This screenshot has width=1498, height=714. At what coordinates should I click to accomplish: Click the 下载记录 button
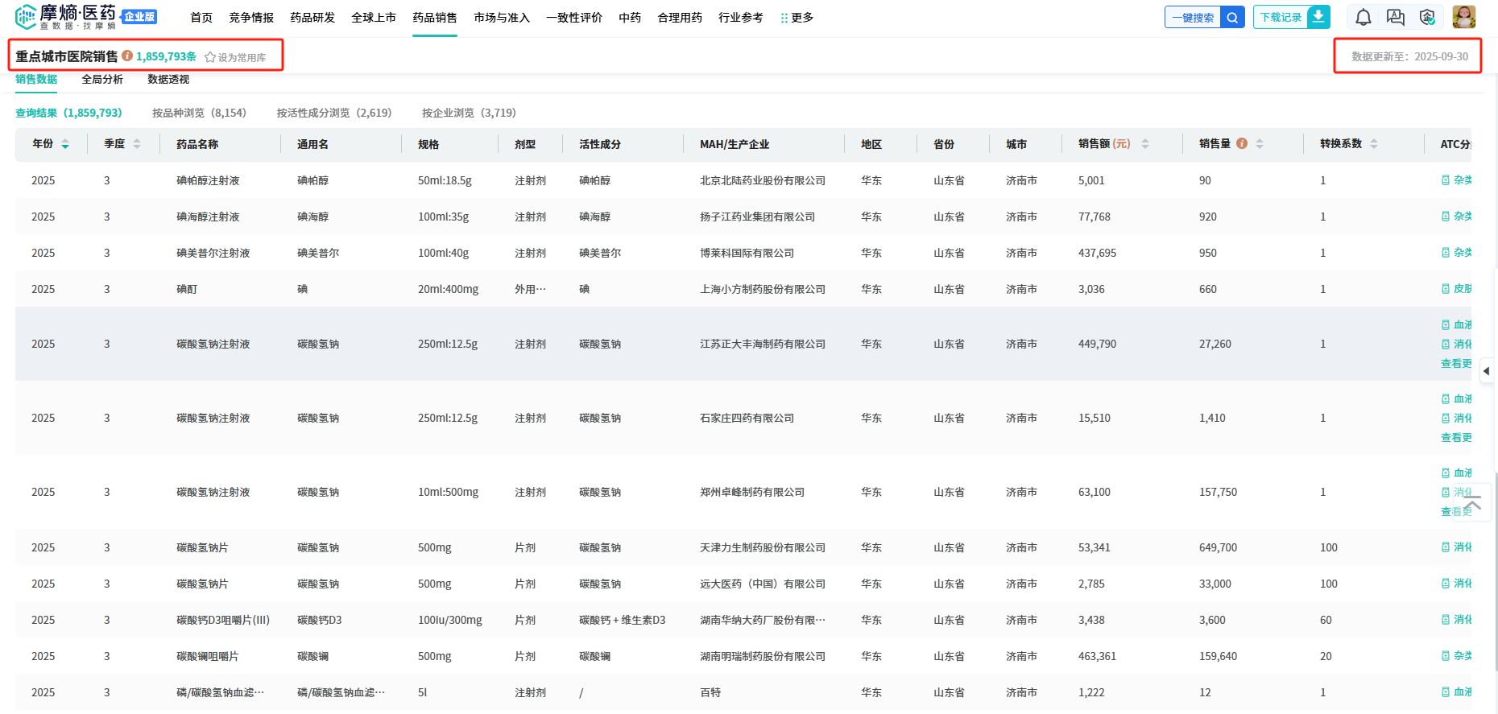[1281, 17]
